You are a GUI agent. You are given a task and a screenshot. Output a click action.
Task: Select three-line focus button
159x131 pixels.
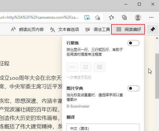pos(86,67)
